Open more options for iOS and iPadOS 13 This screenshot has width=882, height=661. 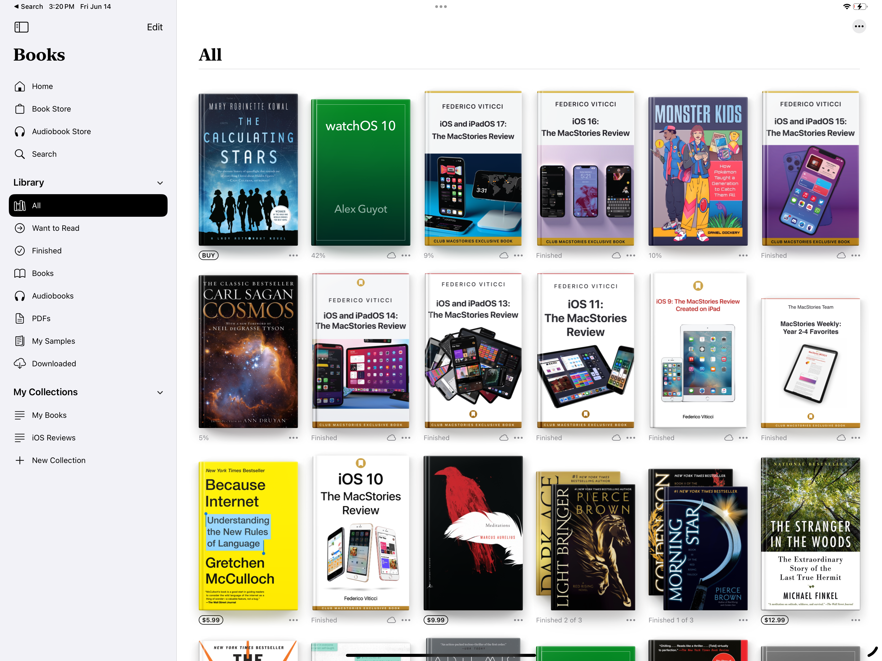click(518, 438)
